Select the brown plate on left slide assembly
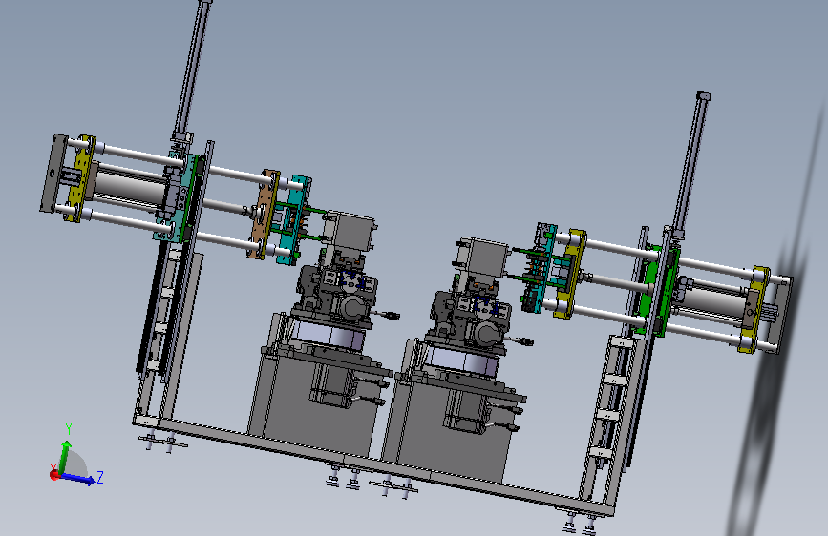 pos(263,214)
